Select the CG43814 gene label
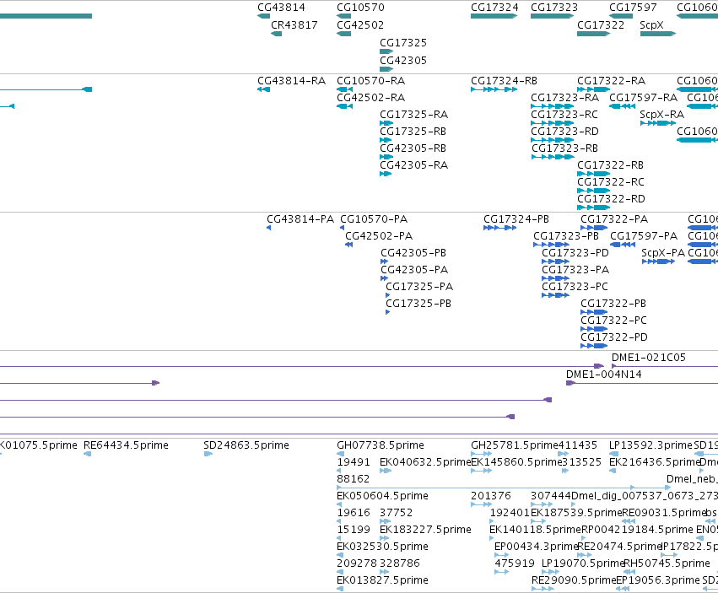The width and height of the screenshot is (718, 593). [281, 8]
